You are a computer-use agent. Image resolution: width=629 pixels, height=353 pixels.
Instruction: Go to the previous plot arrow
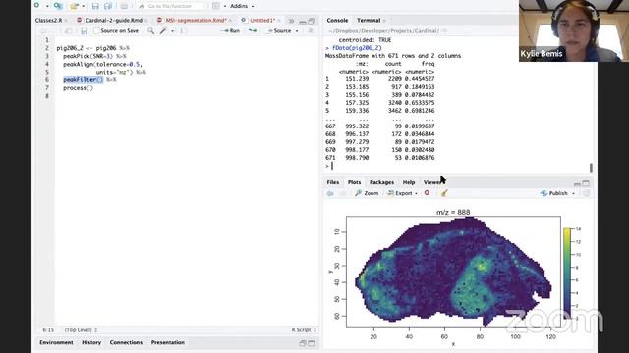click(330, 193)
